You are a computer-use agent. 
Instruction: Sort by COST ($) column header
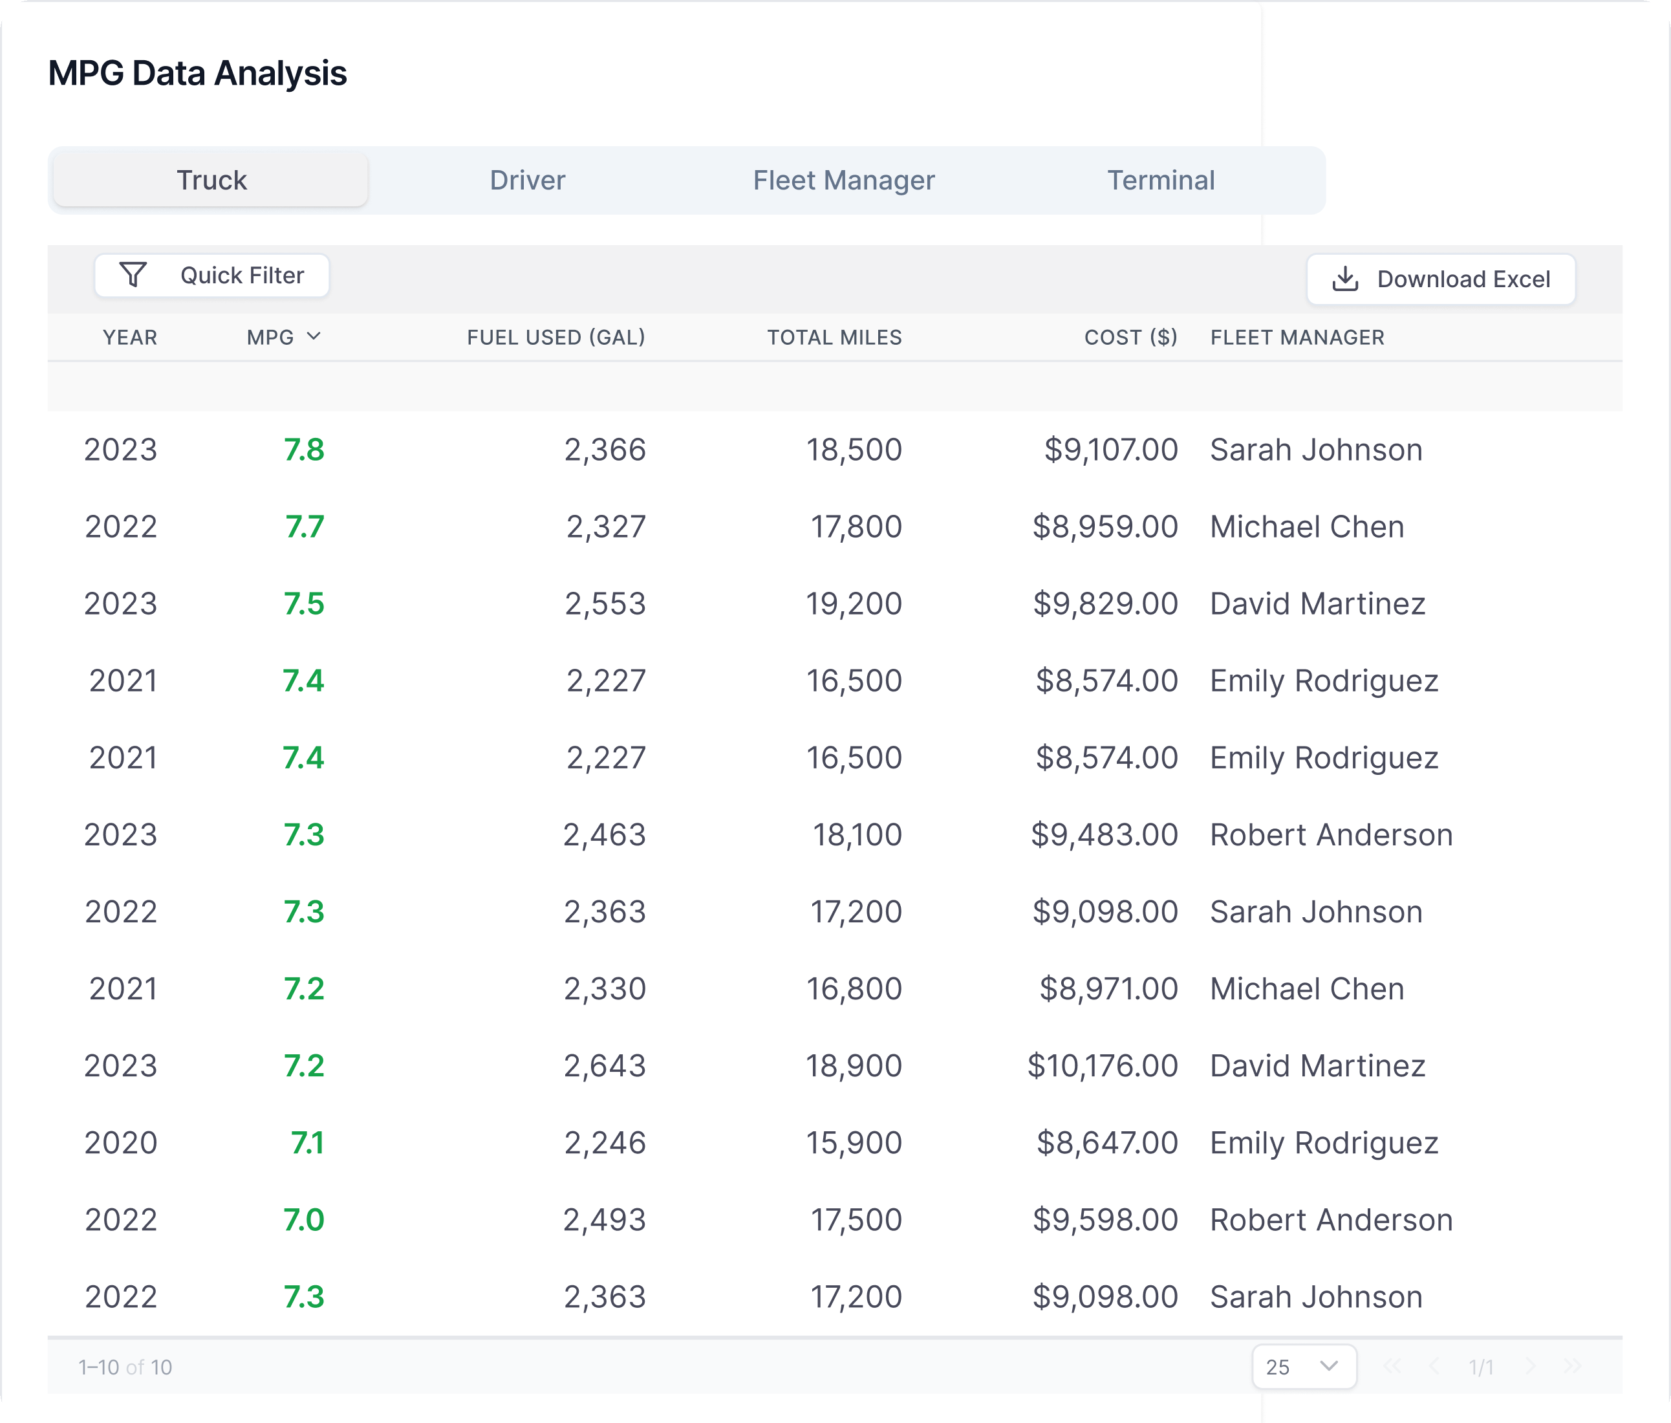click(1130, 337)
